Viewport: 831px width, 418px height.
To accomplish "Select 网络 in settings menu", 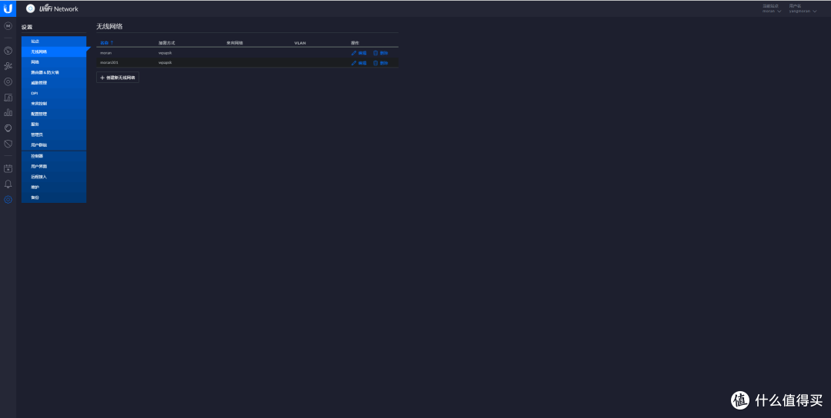I will 54,62.
